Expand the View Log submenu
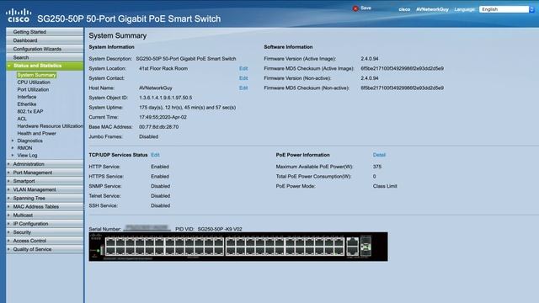This screenshot has height=303, width=539. tap(27, 155)
